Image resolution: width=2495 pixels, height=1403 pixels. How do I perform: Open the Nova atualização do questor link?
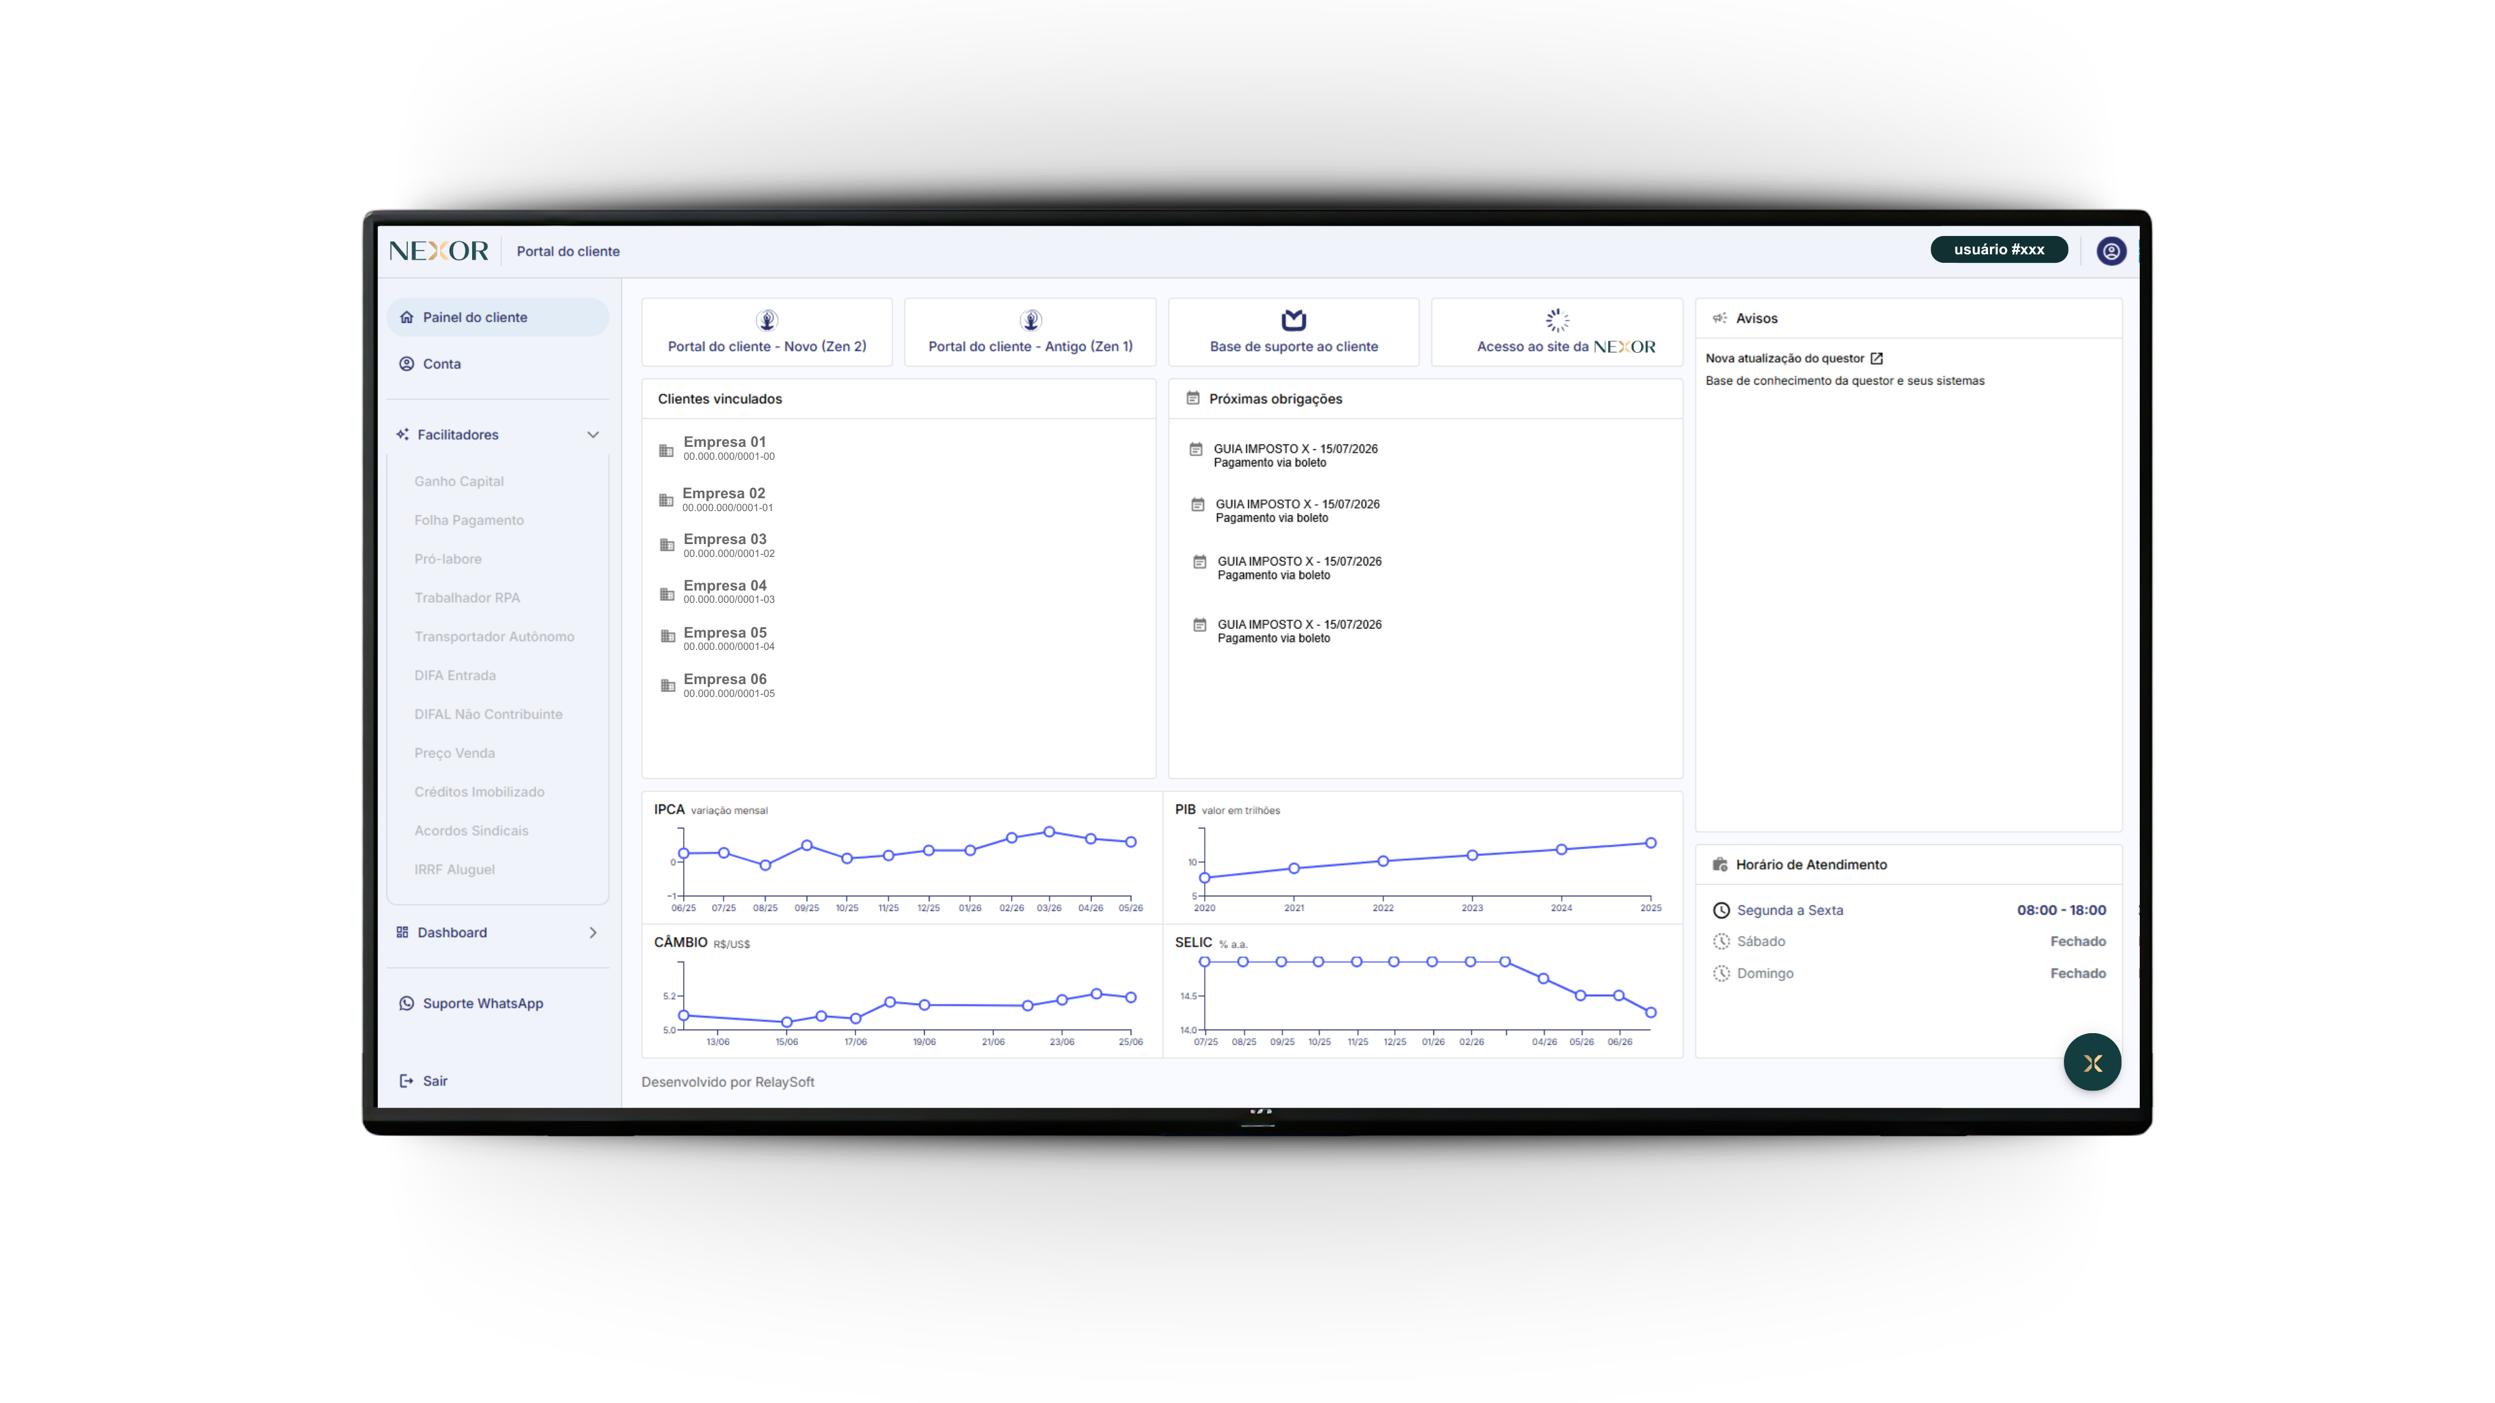[x=1784, y=358]
